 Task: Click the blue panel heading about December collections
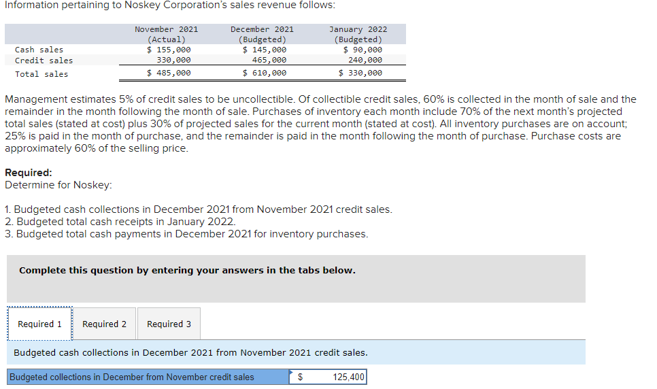coord(190,352)
